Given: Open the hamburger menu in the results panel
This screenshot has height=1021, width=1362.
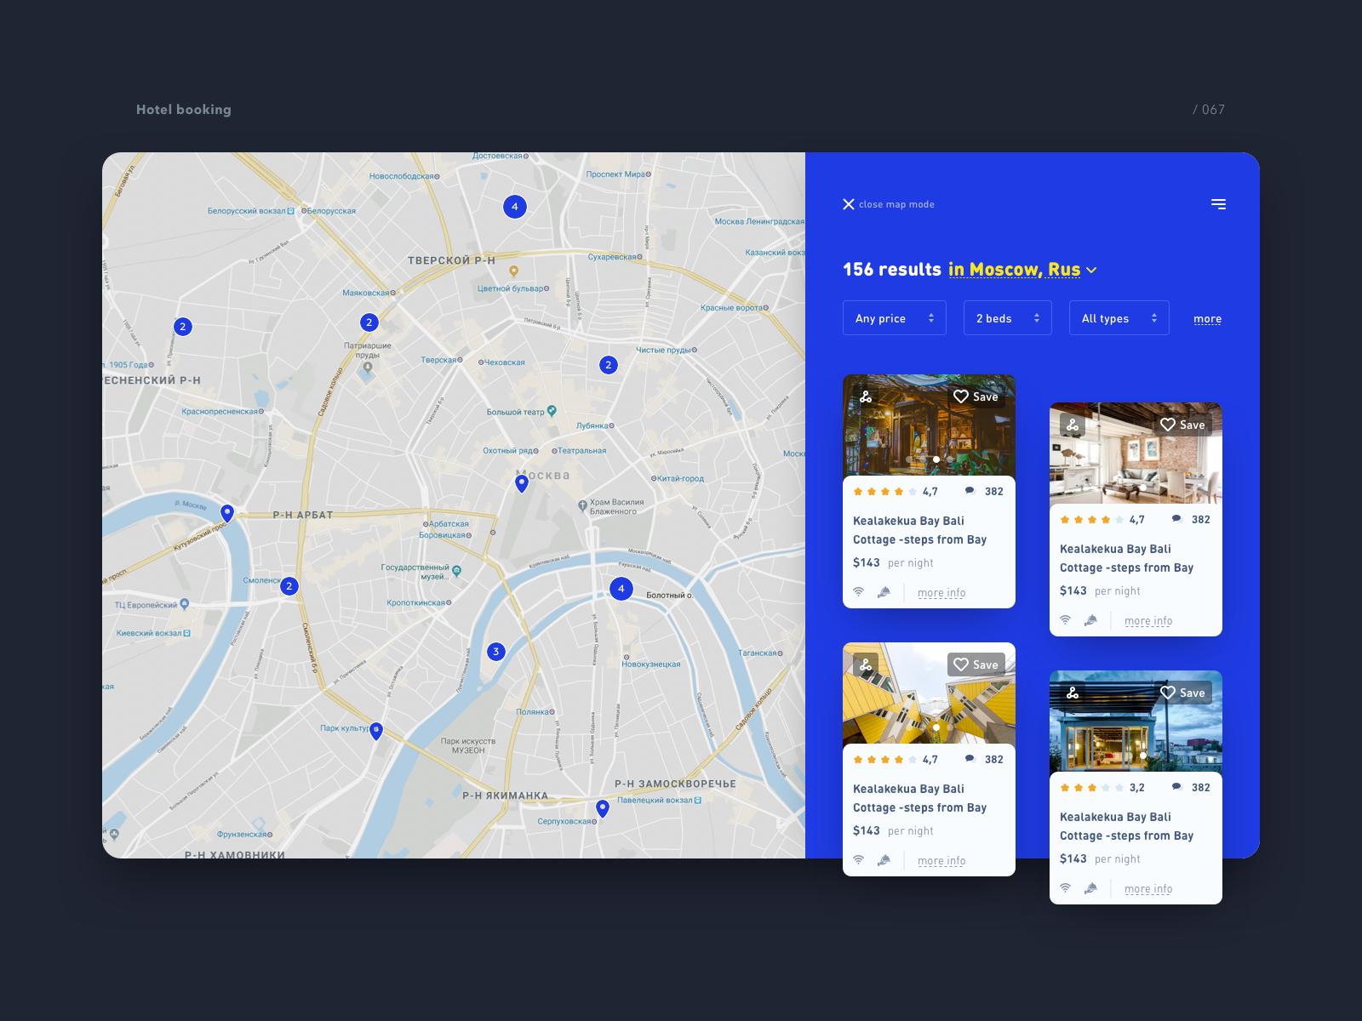Looking at the screenshot, I should pos(1218,204).
